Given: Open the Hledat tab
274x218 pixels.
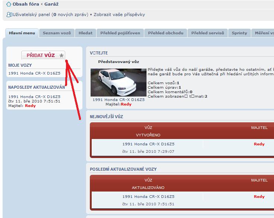Looking at the screenshot, I should pyautogui.click(x=85, y=33).
